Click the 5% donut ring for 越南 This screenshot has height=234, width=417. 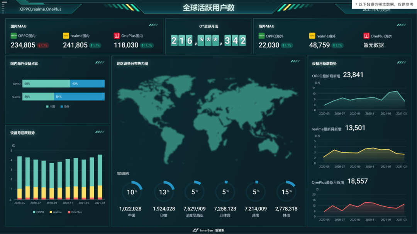(256, 192)
